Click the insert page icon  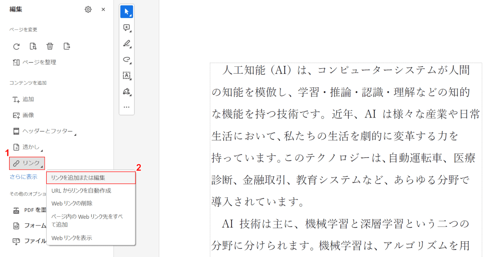pyautogui.click(x=67, y=46)
